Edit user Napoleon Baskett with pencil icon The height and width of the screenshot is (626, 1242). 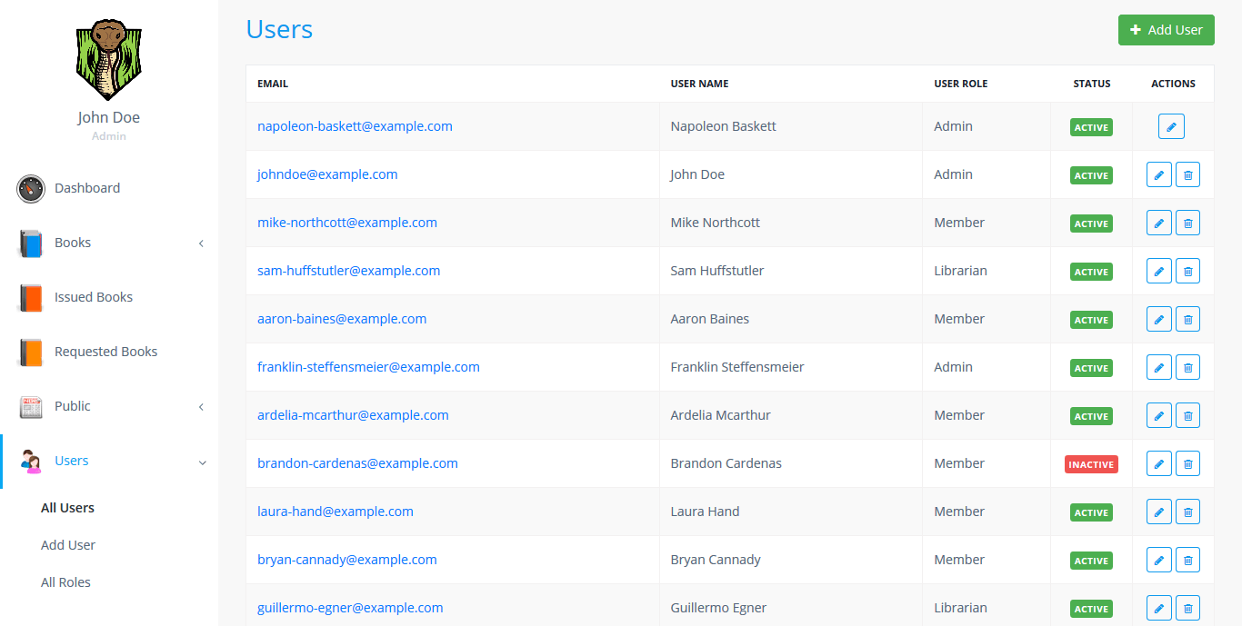coord(1171,126)
